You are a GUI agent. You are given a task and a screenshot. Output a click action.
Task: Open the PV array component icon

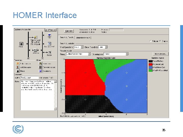(x=49, y=35)
